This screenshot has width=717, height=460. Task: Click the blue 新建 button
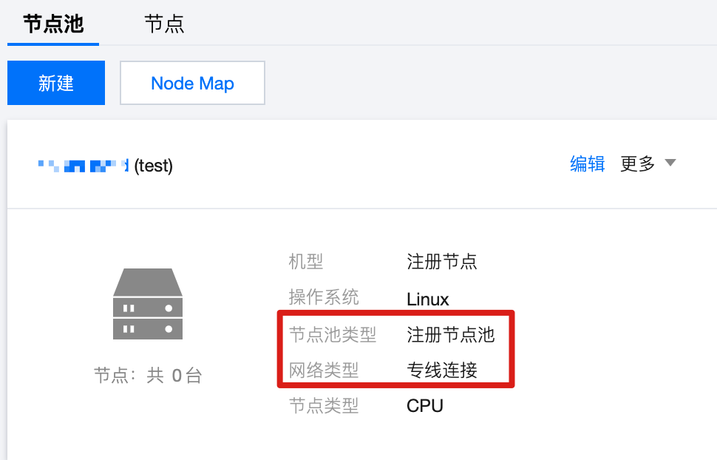pyautogui.click(x=56, y=83)
